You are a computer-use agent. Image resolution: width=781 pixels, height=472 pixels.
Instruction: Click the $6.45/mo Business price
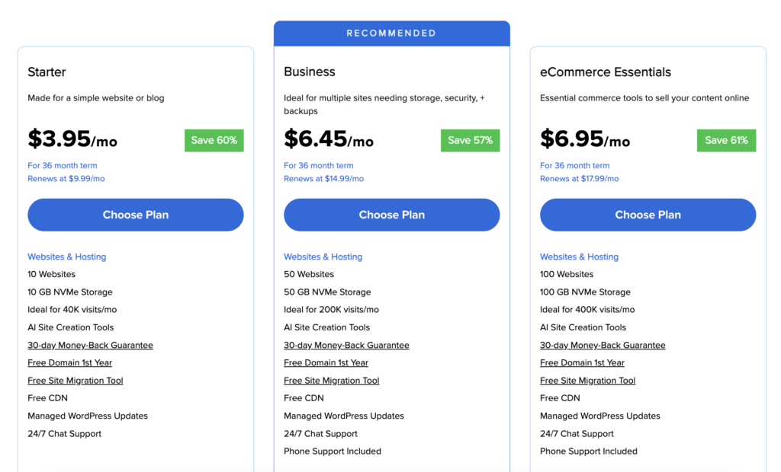328,139
